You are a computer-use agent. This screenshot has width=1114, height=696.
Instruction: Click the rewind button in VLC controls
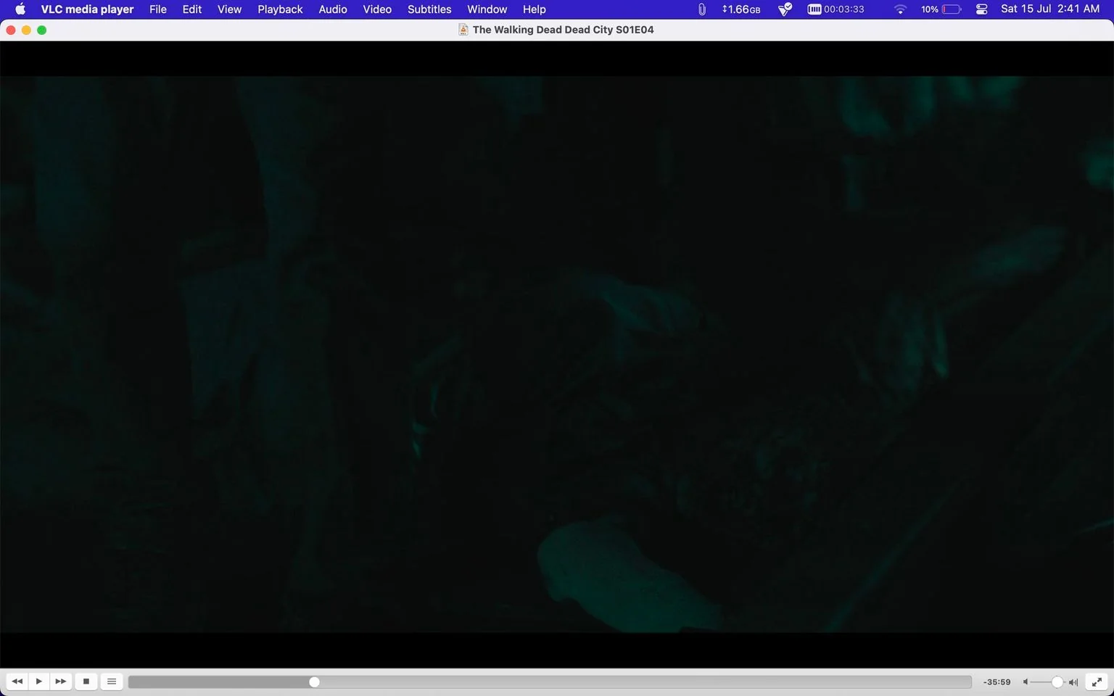[x=17, y=681]
